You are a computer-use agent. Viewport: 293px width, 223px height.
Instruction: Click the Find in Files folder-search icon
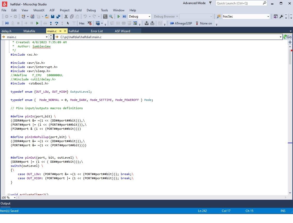point(219,16)
